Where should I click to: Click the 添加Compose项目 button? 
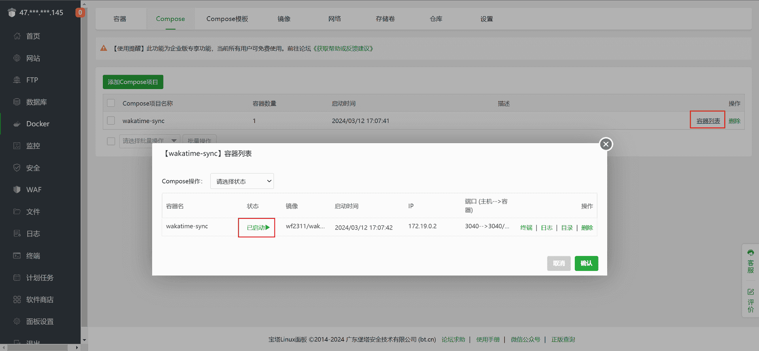click(x=133, y=82)
